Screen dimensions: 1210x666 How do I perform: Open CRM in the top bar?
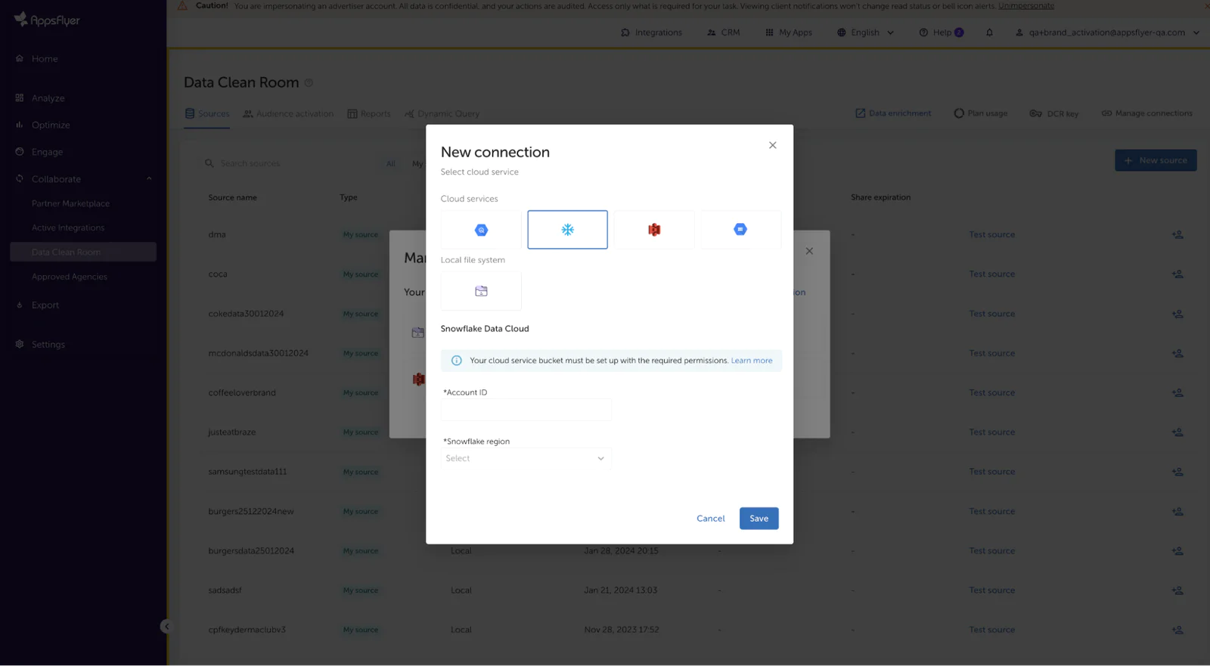coord(723,33)
